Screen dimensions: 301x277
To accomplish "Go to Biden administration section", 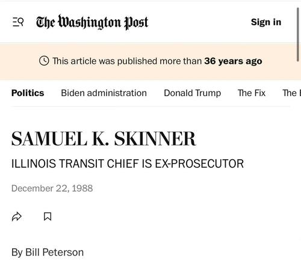I will click(x=104, y=93).
